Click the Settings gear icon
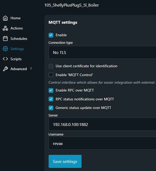The width and height of the screenshot is (156, 171). pyautogui.click(x=5, y=49)
